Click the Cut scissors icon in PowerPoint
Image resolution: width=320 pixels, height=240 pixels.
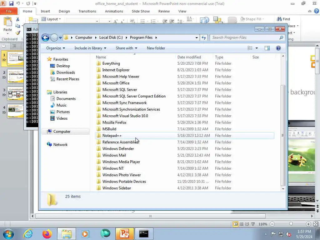coord(18,19)
